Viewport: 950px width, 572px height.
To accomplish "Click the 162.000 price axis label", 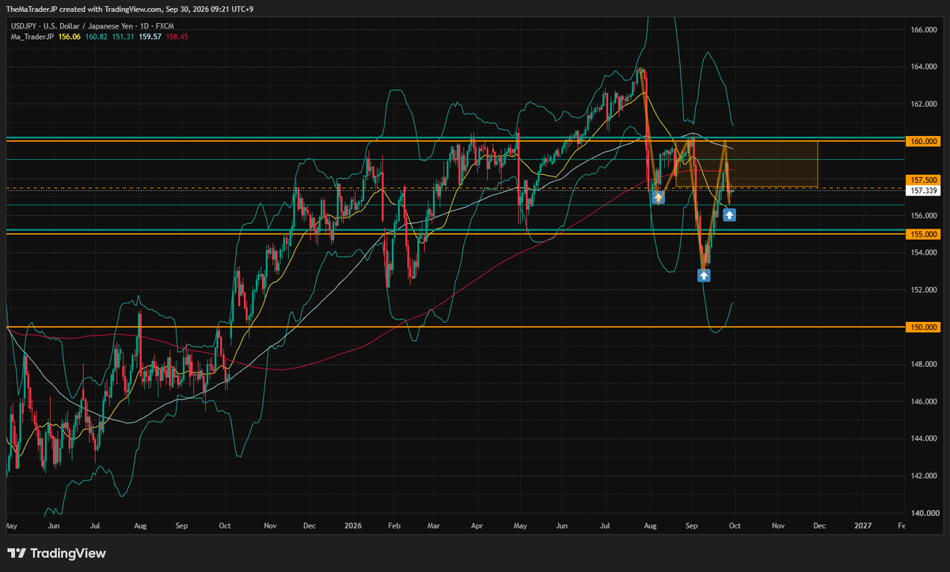I will click(924, 104).
